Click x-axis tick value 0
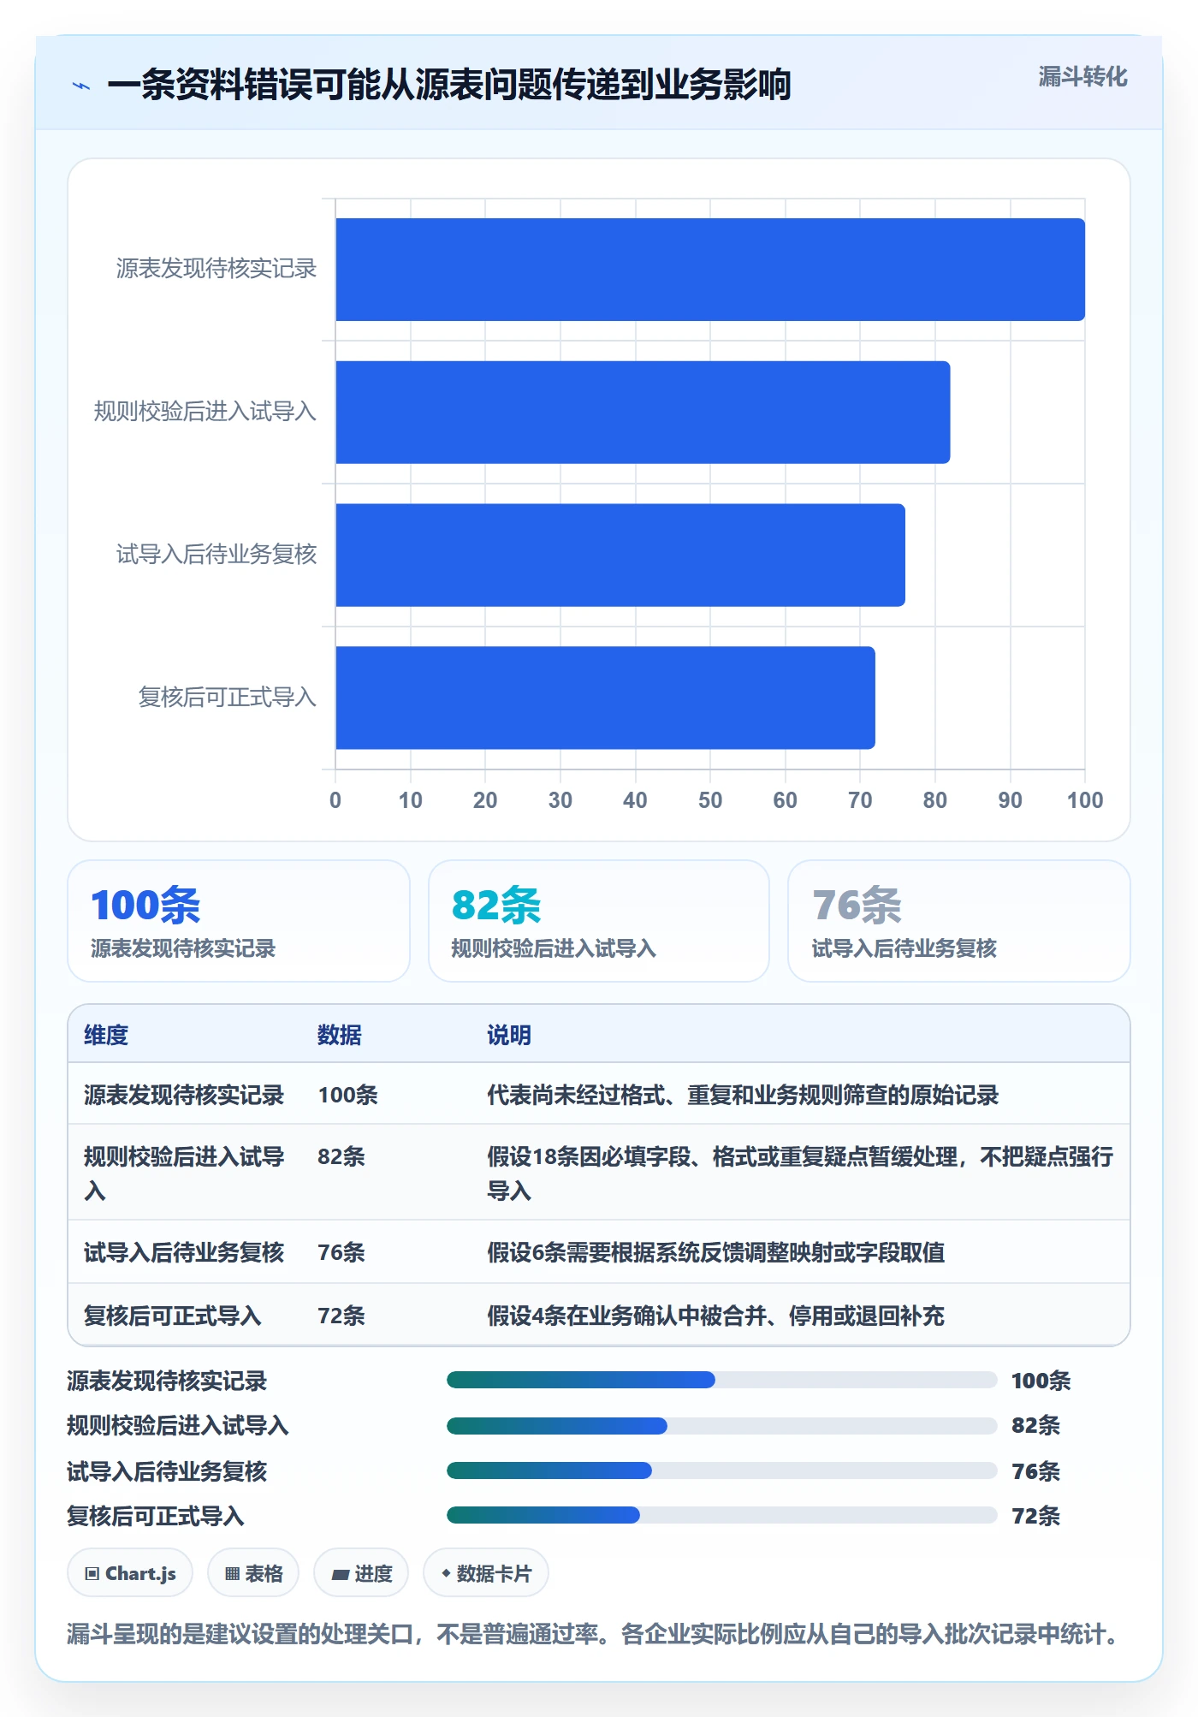1198x1717 pixels. coord(335,800)
